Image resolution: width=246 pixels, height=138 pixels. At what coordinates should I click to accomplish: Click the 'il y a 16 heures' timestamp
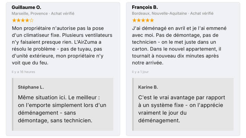(23, 72)
